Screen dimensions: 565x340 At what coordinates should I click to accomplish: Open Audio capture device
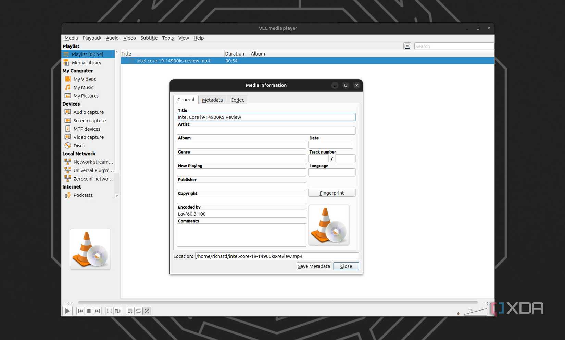pyautogui.click(x=88, y=112)
